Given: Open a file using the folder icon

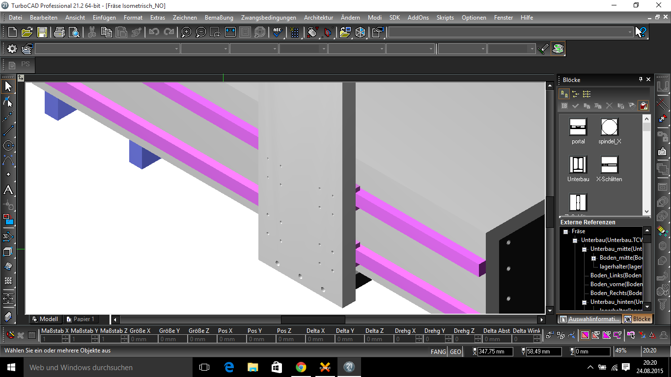Looking at the screenshot, I should click(x=27, y=32).
